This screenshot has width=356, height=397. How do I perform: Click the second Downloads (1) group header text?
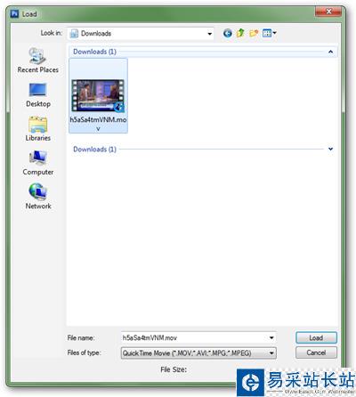(x=94, y=149)
